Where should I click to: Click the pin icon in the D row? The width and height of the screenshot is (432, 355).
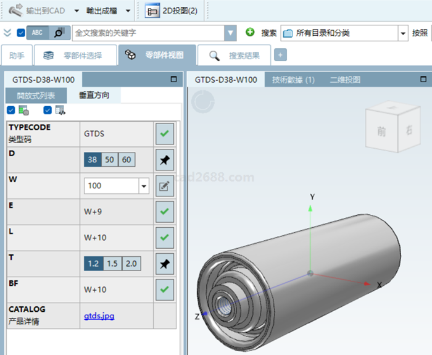click(x=165, y=159)
